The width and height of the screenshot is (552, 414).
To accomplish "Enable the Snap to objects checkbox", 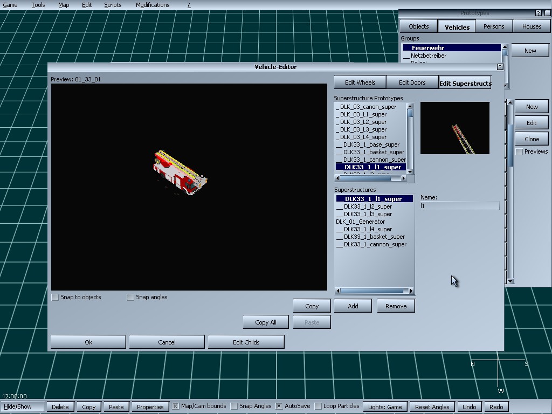I will click(x=55, y=297).
